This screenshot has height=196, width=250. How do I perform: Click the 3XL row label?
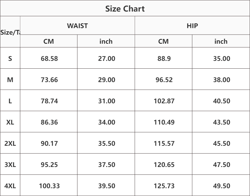(10, 164)
